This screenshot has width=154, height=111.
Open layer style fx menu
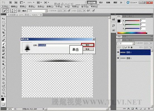pos(129,108)
